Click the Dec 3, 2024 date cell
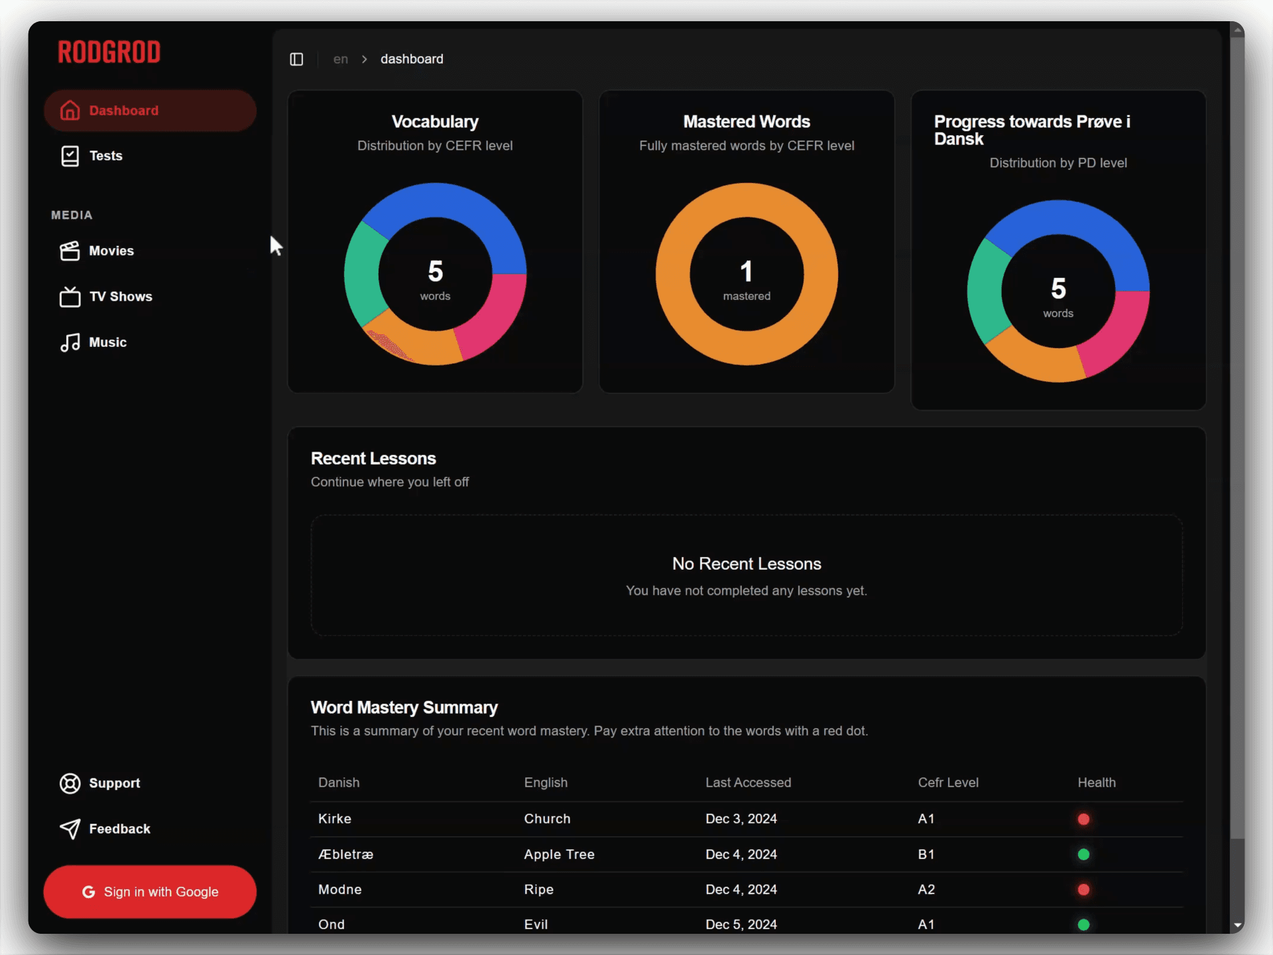The height and width of the screenshot is (955, 1273). click(741, 819)
